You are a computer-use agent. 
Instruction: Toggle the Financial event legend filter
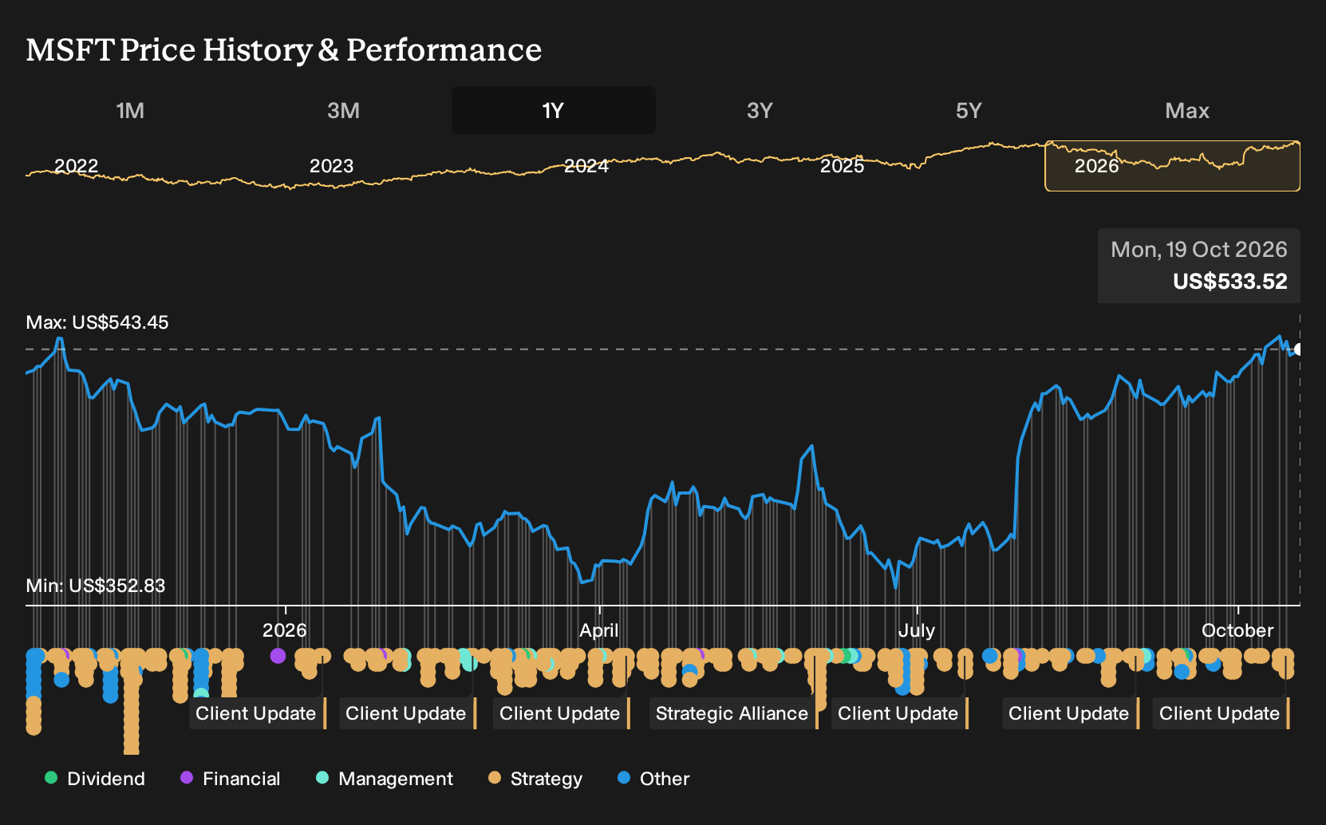pos(230,779)
